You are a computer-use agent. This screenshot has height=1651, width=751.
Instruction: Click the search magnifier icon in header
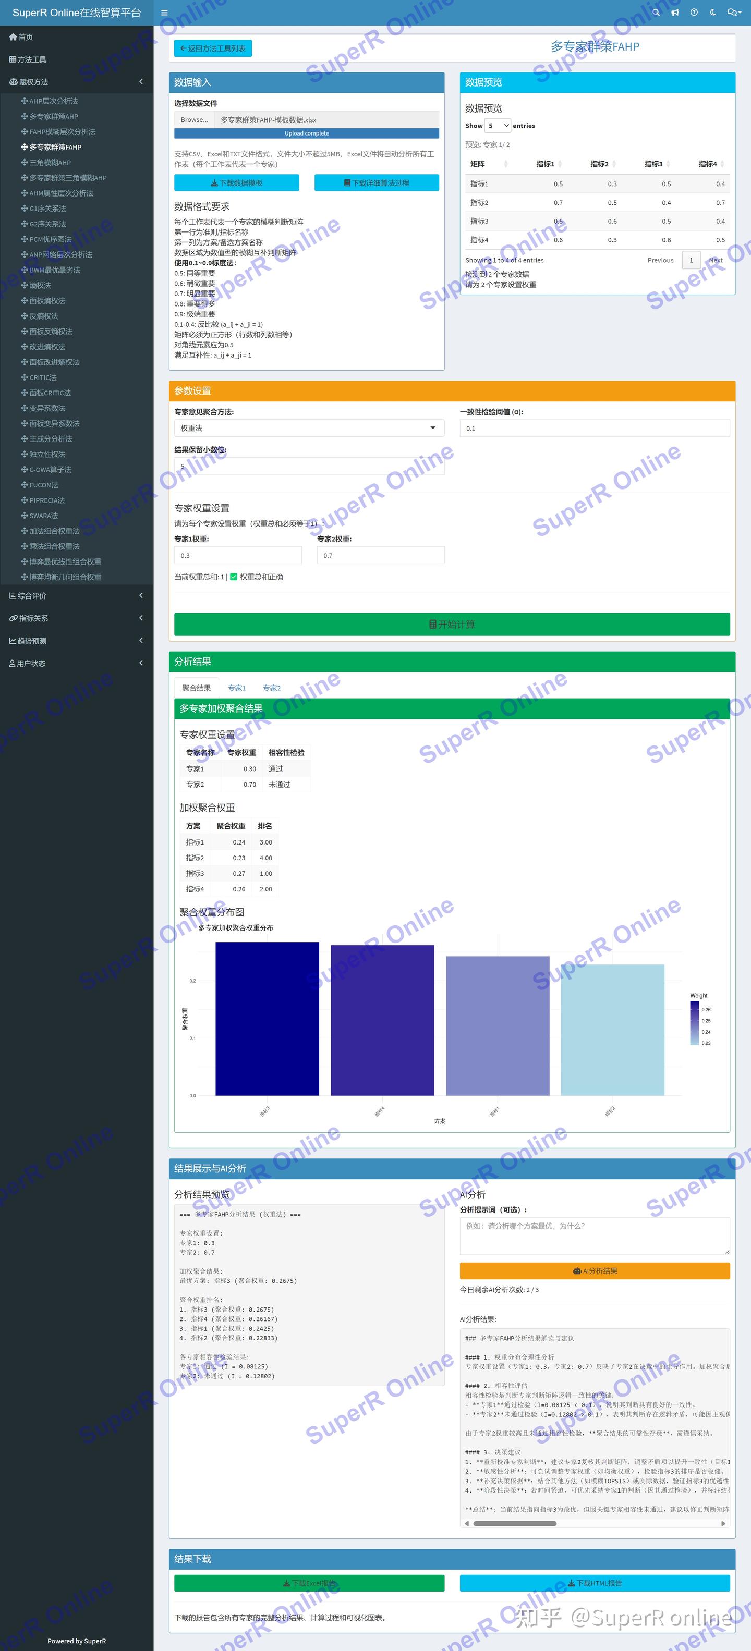click(x=656, y=12)
